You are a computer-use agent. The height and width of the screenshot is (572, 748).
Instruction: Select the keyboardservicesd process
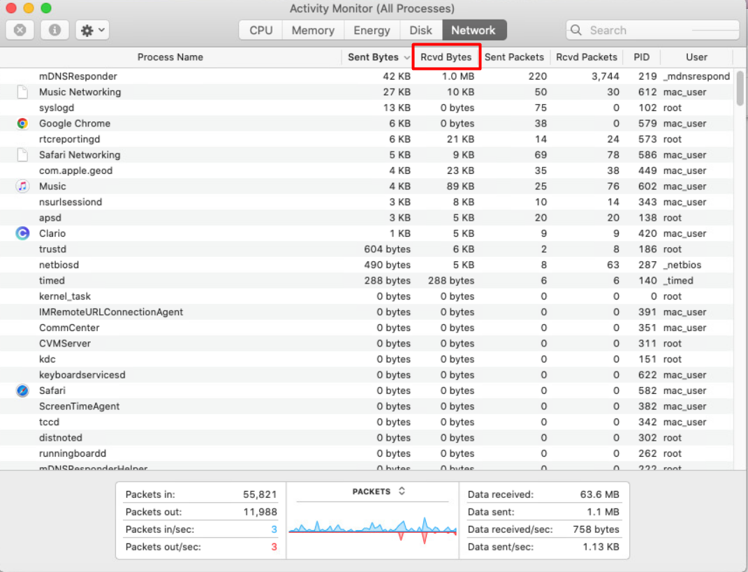tap(367, 375)
